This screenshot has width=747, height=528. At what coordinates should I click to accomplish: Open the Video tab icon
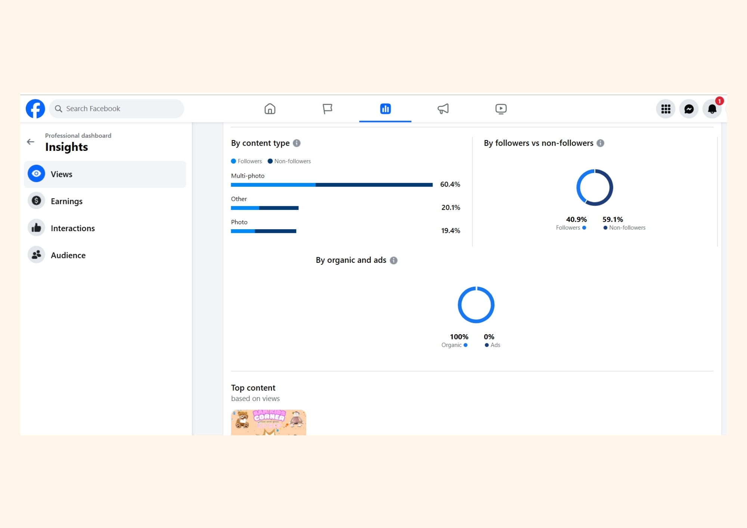tap(501, 109)
